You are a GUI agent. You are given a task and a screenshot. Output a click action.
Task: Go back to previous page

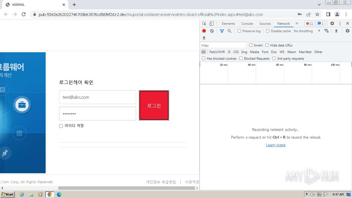6,14
